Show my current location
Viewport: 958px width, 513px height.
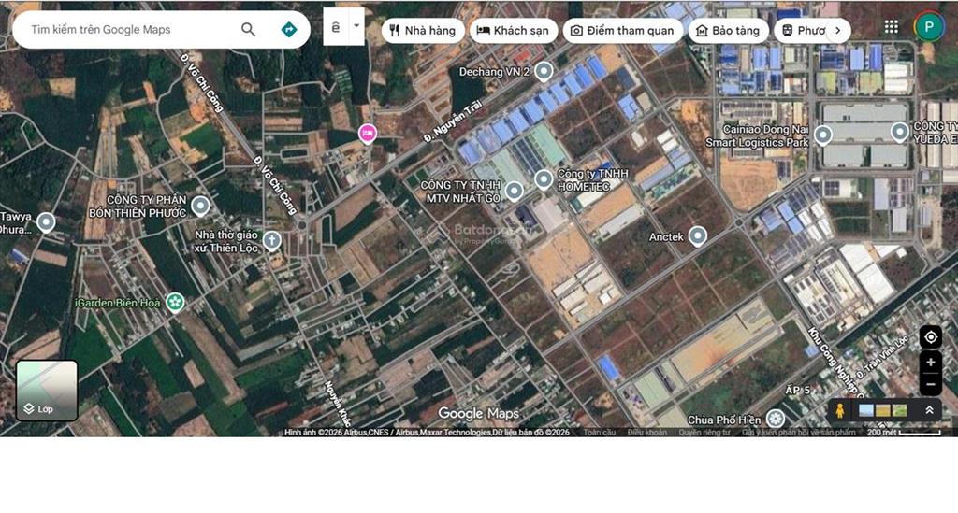point(931,336)
